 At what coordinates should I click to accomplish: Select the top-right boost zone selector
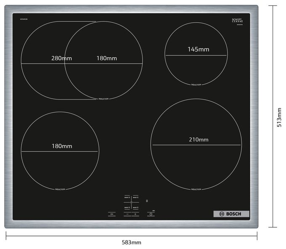135,197
